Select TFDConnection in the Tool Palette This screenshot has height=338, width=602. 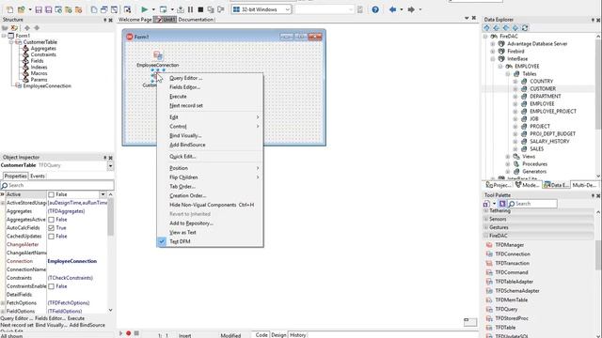[x=512, y=254]
